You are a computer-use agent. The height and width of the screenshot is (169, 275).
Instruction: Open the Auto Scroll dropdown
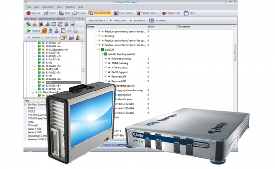[x=52, y=38]
